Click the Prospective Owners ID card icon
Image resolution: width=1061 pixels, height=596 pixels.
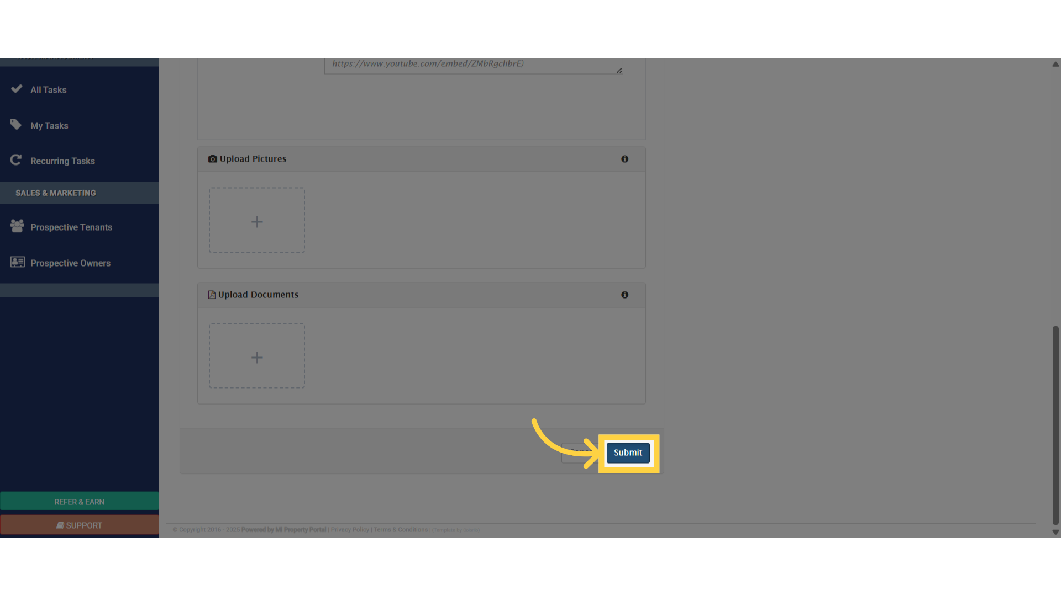pos(18,262)
